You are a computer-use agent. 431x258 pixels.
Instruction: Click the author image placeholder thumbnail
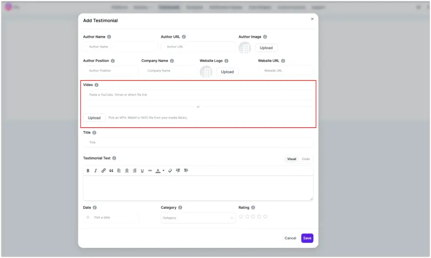coord(245,48)
